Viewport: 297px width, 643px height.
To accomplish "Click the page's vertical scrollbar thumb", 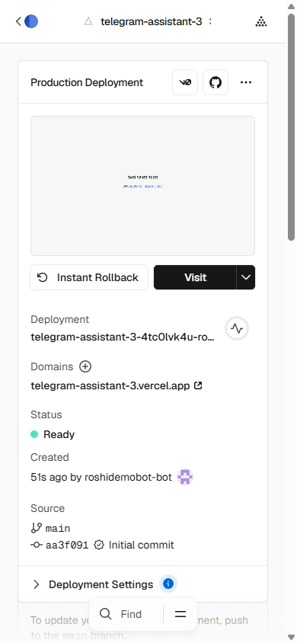I will click(291, 127).
